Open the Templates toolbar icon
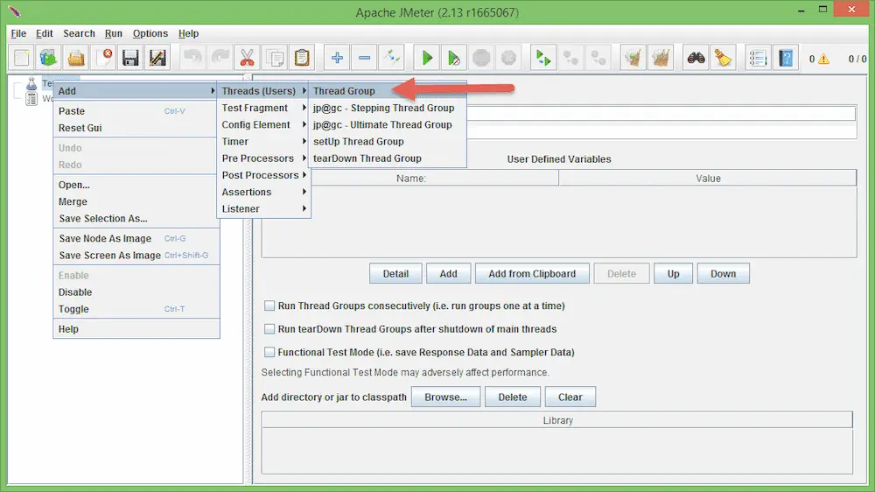 tap(48, 58)
